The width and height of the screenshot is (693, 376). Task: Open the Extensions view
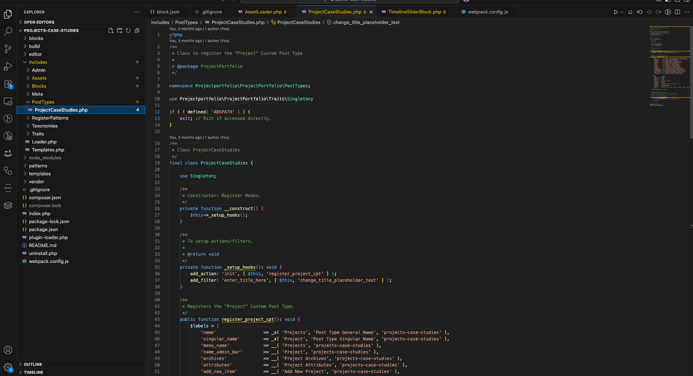click(8, 84)
